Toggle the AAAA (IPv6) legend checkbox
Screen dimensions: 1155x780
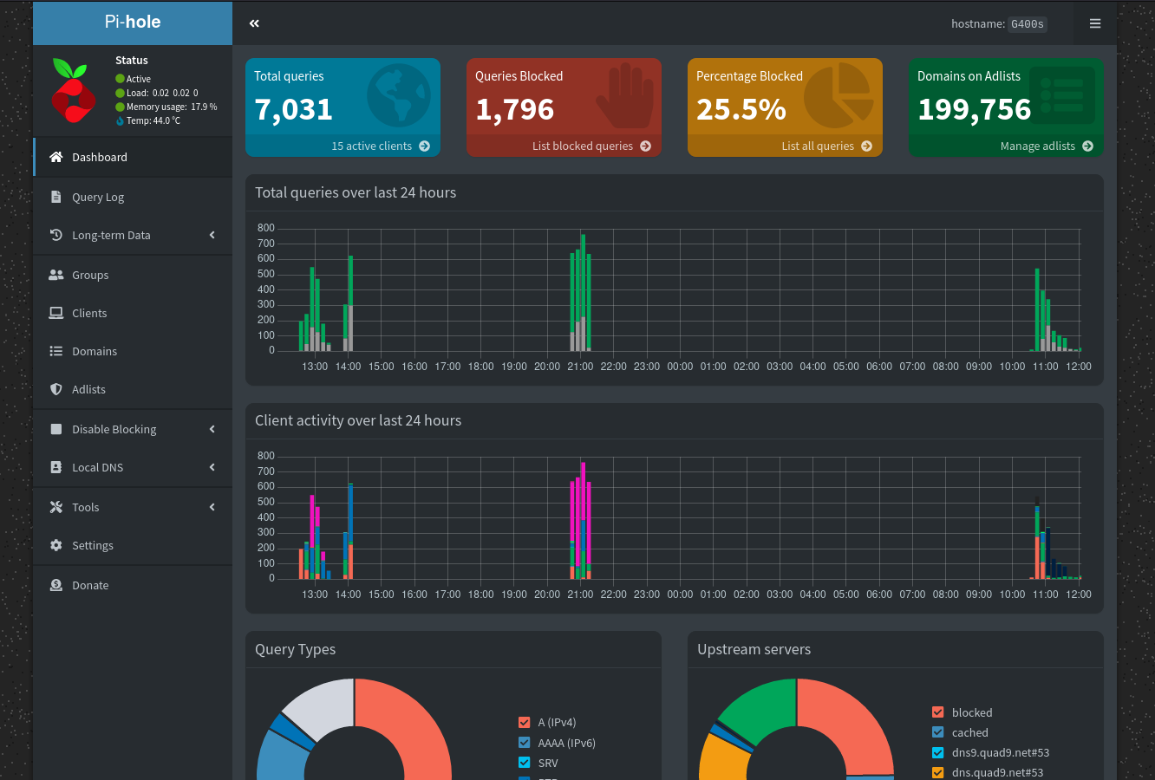(x=524, y=743)
